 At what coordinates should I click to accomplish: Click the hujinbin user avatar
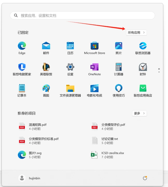(x=22, y=178)
